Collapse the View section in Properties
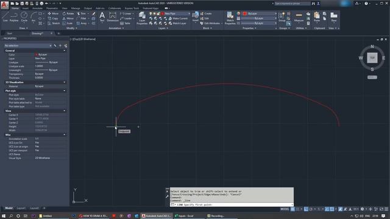Viewport: 390px width, 219px height. [x=65, y=111]
